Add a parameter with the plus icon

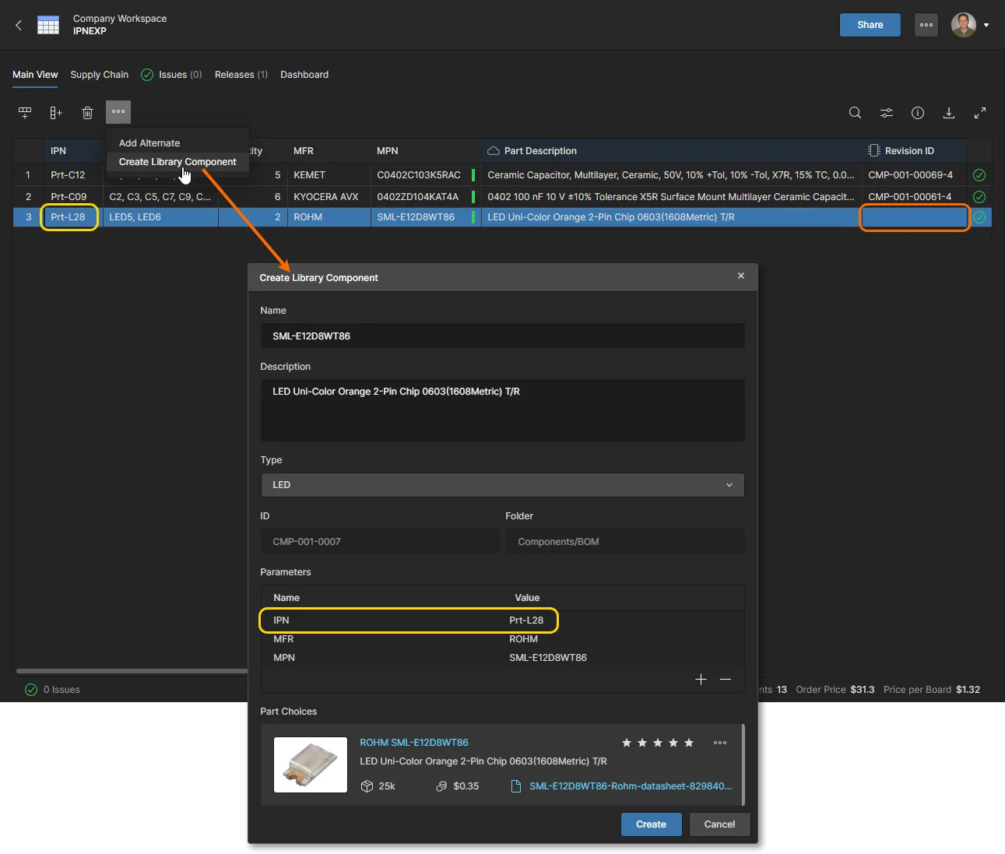click(x=701, y=680)
